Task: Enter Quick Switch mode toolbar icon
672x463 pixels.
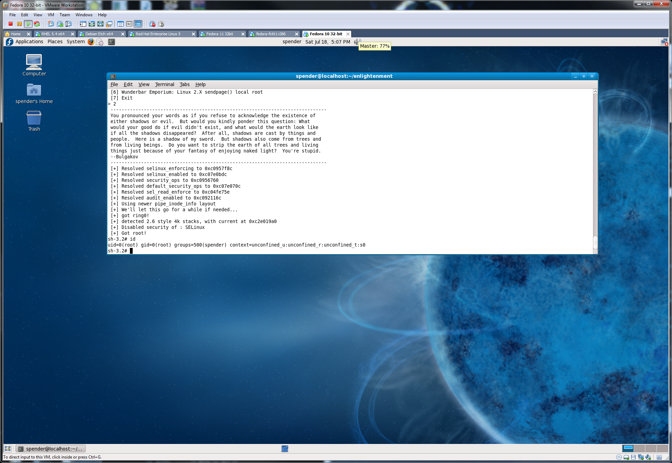Action: pyautogui.click(x=92, y=24)
